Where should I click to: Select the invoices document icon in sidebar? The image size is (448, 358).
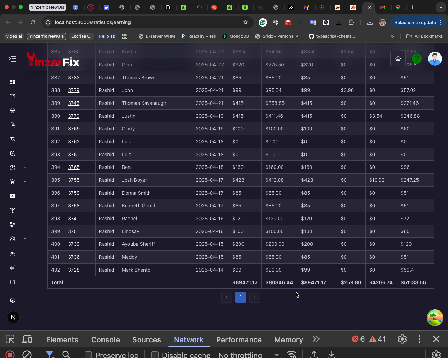[13, 125]
